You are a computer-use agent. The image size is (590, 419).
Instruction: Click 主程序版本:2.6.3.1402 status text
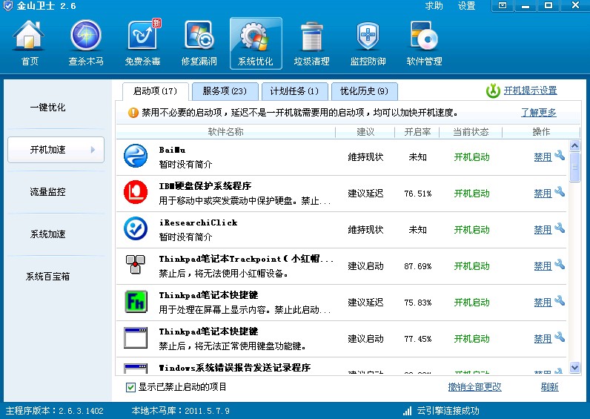click(x=55, y=411)
